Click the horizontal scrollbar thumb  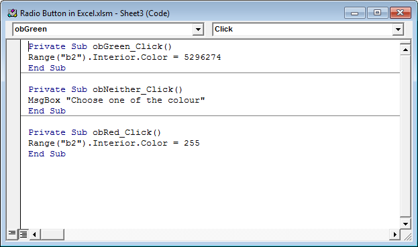coord(52,234)
